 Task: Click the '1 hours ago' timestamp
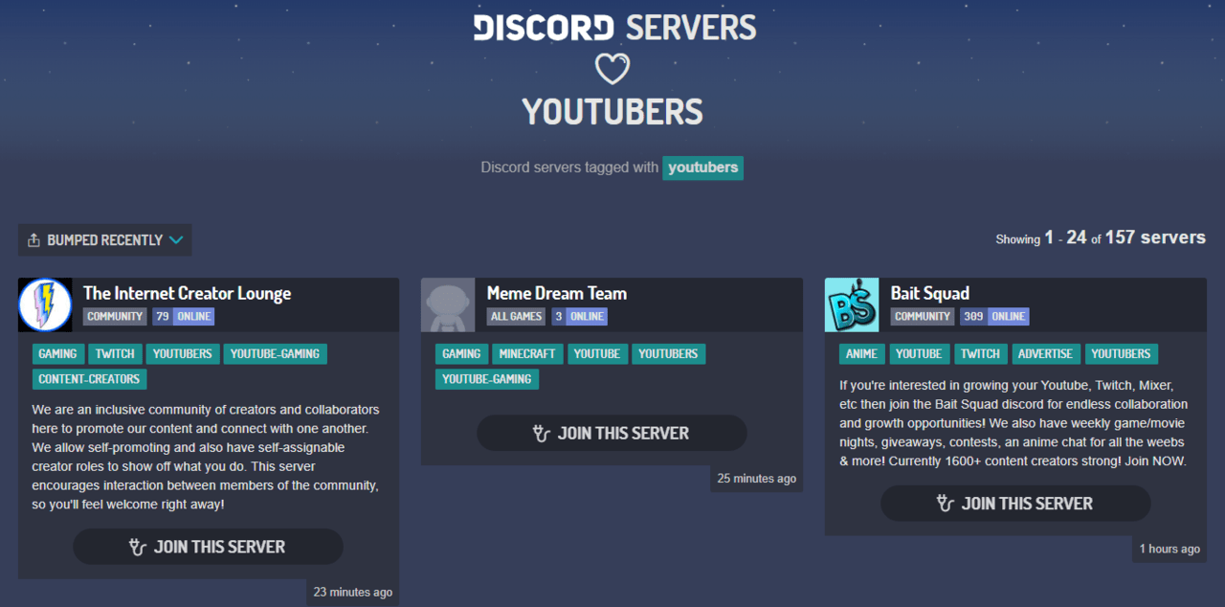(x=1169, y=549)
